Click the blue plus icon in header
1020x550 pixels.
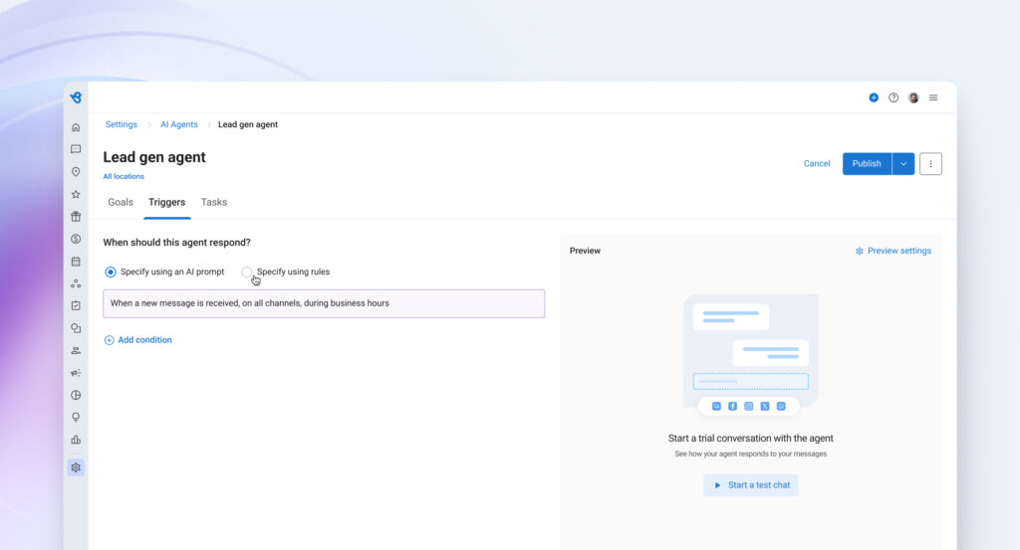tap(874, 97)
